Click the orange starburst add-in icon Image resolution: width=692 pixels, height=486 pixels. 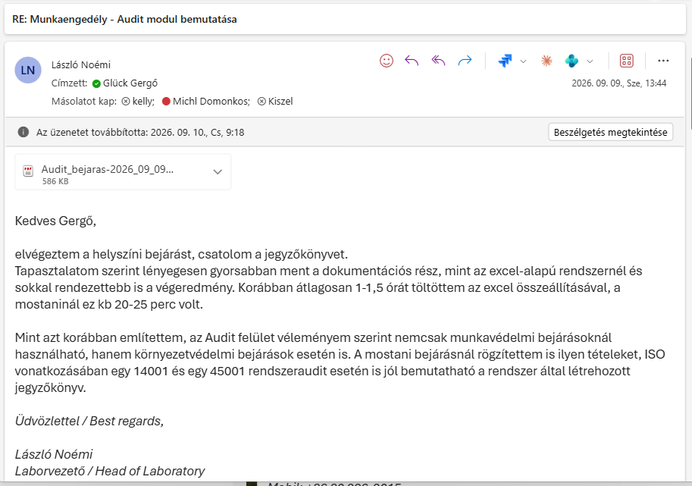tap(546, 61)
